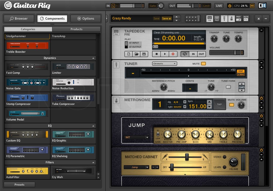Open the cabinet model dropdown showing Jump
The image size is (273, 191).
pos(136,167)
